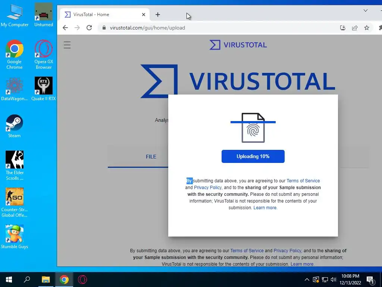Go back in Chrome
The image size is (382, 287).
65,28
